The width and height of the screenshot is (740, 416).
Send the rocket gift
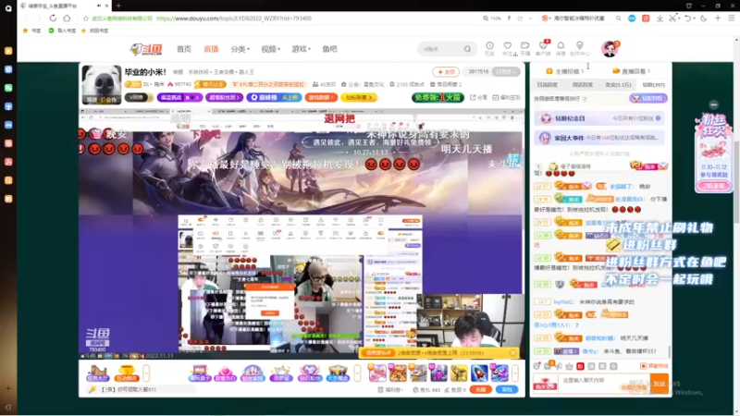(479, 373)
